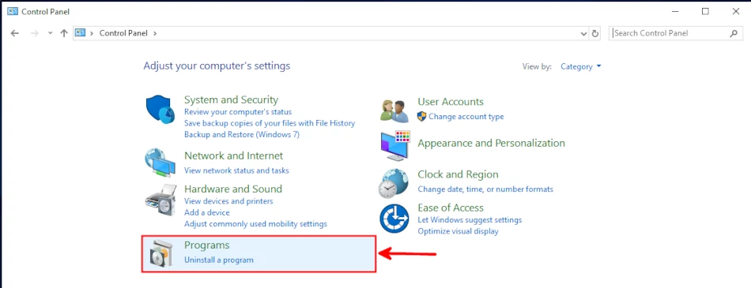Expand chevron before Control Panel breadcrumb
751x288 pixels.
(92, 33)
